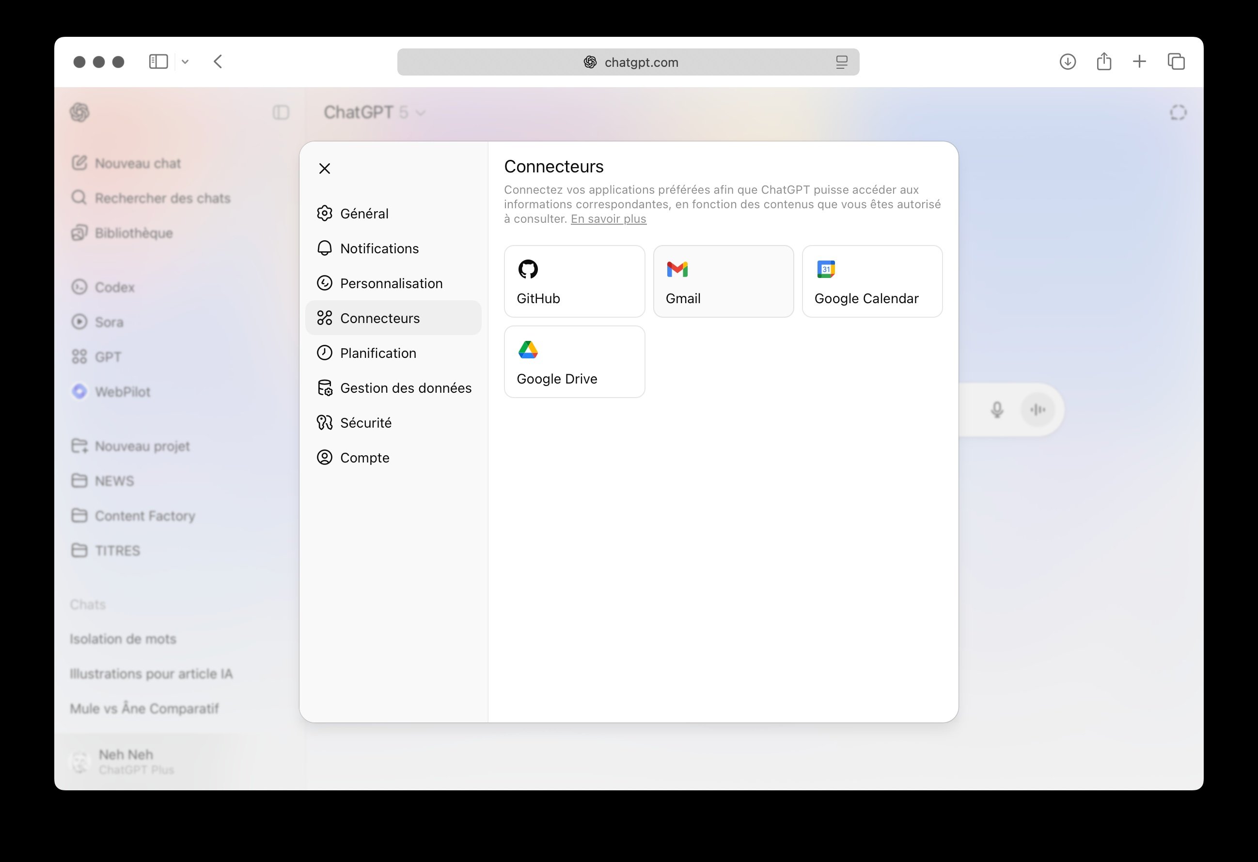Screen dimensions: 1258x862
Task: Click the GPT grid icon in the sidebar
Action: tap(79, 356)
